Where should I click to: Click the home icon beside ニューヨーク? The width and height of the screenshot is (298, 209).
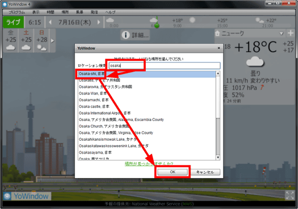coord(217,34)
